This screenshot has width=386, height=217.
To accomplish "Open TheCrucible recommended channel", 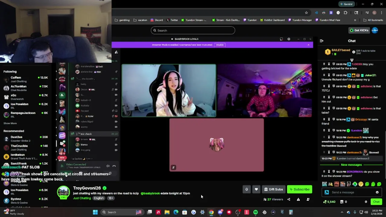I will (26, 148).
